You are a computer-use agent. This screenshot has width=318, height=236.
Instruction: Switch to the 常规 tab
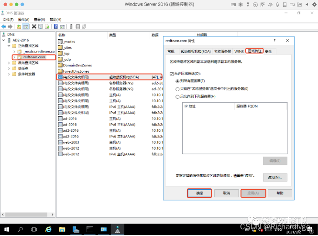(171, 51)
